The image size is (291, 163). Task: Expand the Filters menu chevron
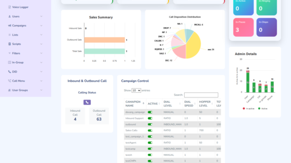(x=41, y=53)
